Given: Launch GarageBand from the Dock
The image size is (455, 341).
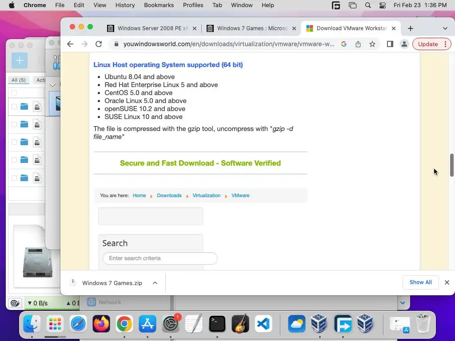Looking at the screenshot, I should (x=240, y=324).
